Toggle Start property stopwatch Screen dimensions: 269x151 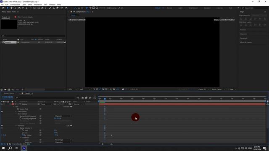23,130
